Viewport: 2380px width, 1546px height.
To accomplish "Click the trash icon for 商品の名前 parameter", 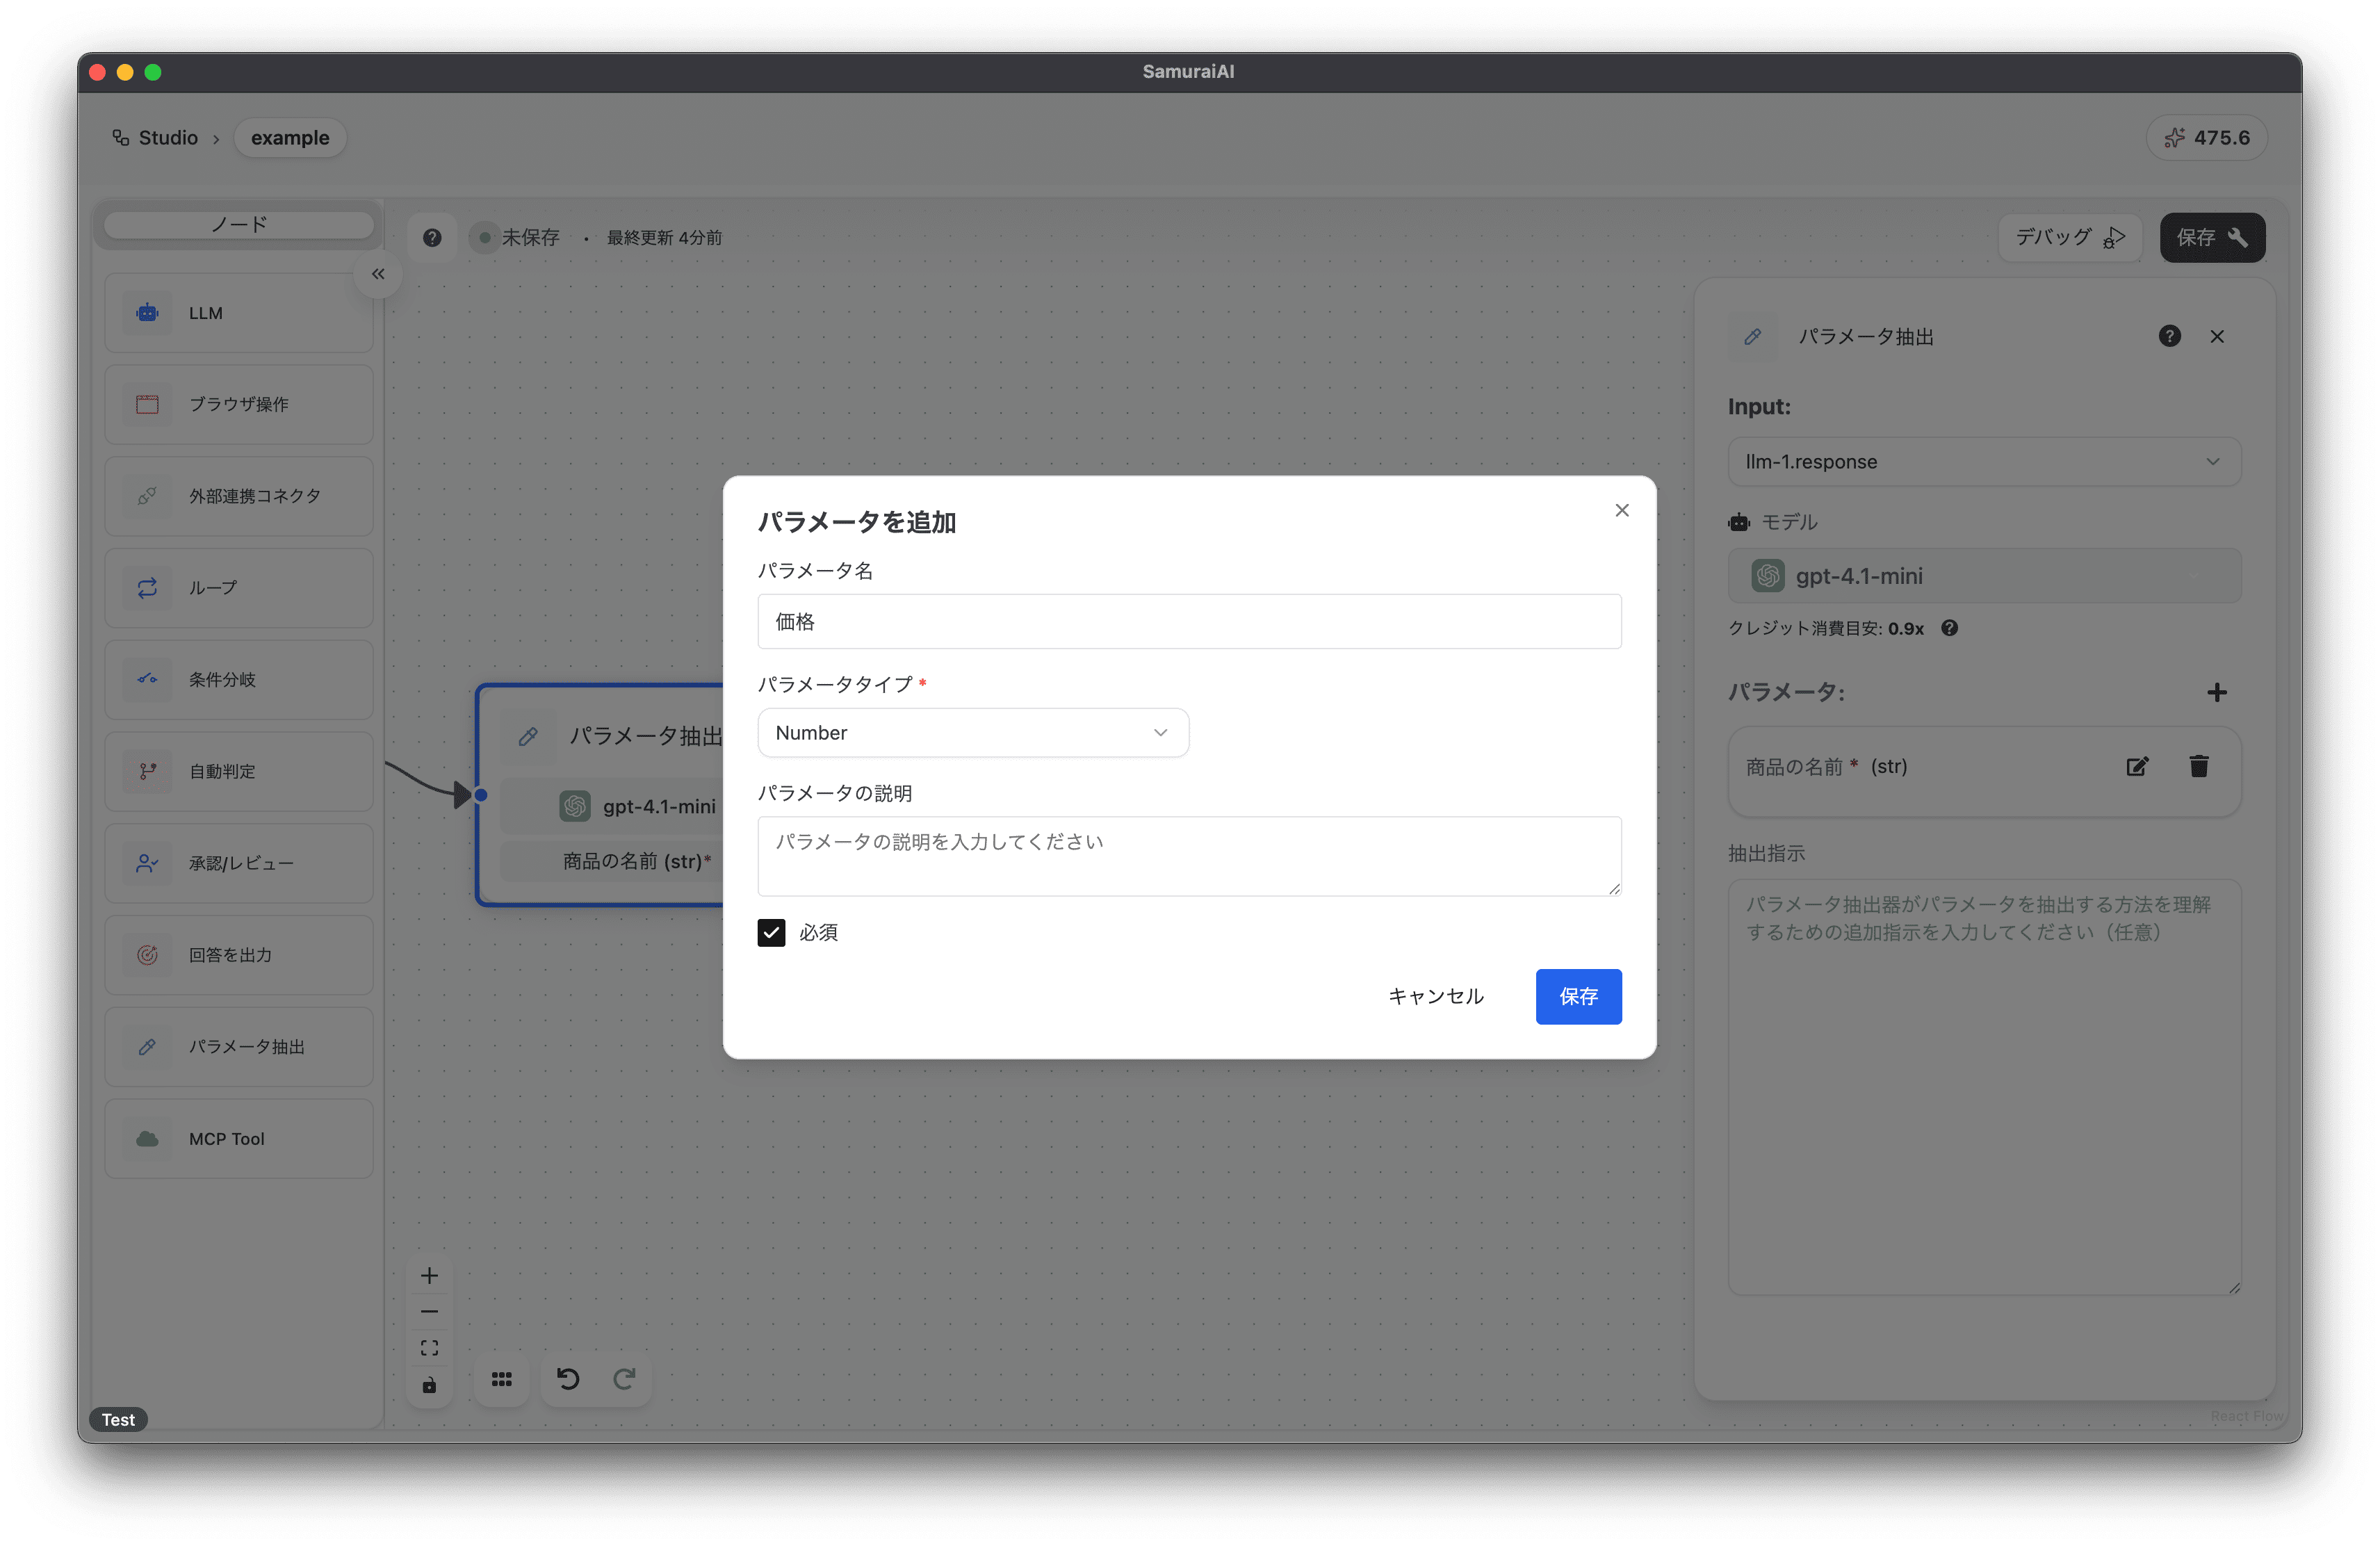I will coord(2198,766).
